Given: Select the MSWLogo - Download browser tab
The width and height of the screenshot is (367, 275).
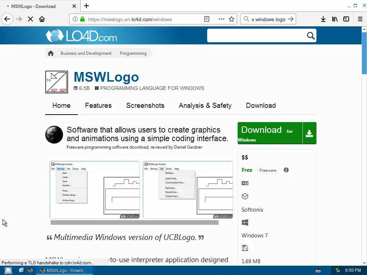Looking at the screenshot, I should click(x=40, y=6).
